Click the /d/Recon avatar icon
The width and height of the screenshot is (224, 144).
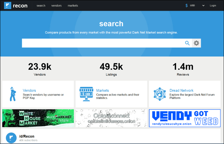point(11,138)
